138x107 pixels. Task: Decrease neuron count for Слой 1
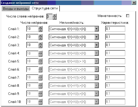[40, 30]
